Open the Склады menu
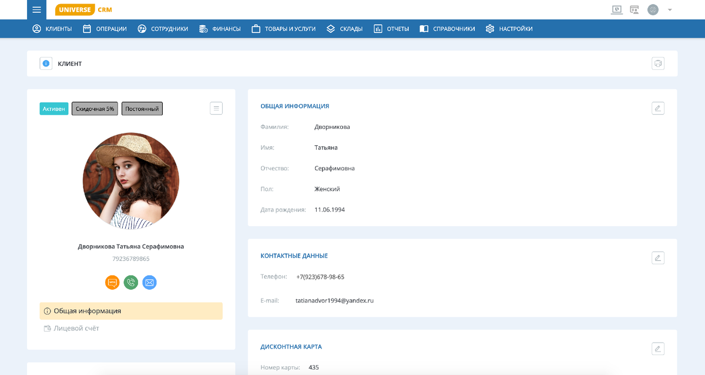 tap(344, 29)
